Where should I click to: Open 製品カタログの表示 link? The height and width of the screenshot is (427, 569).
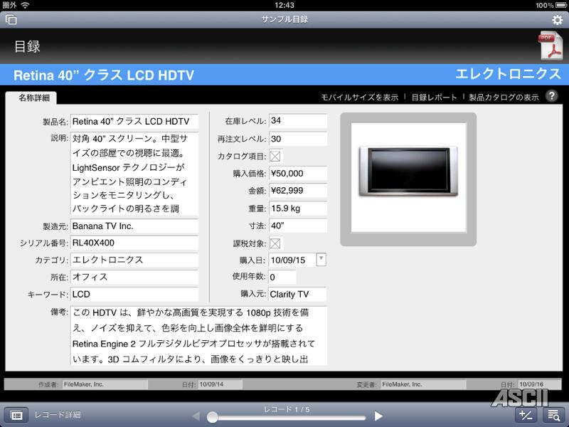coord(504,97)
